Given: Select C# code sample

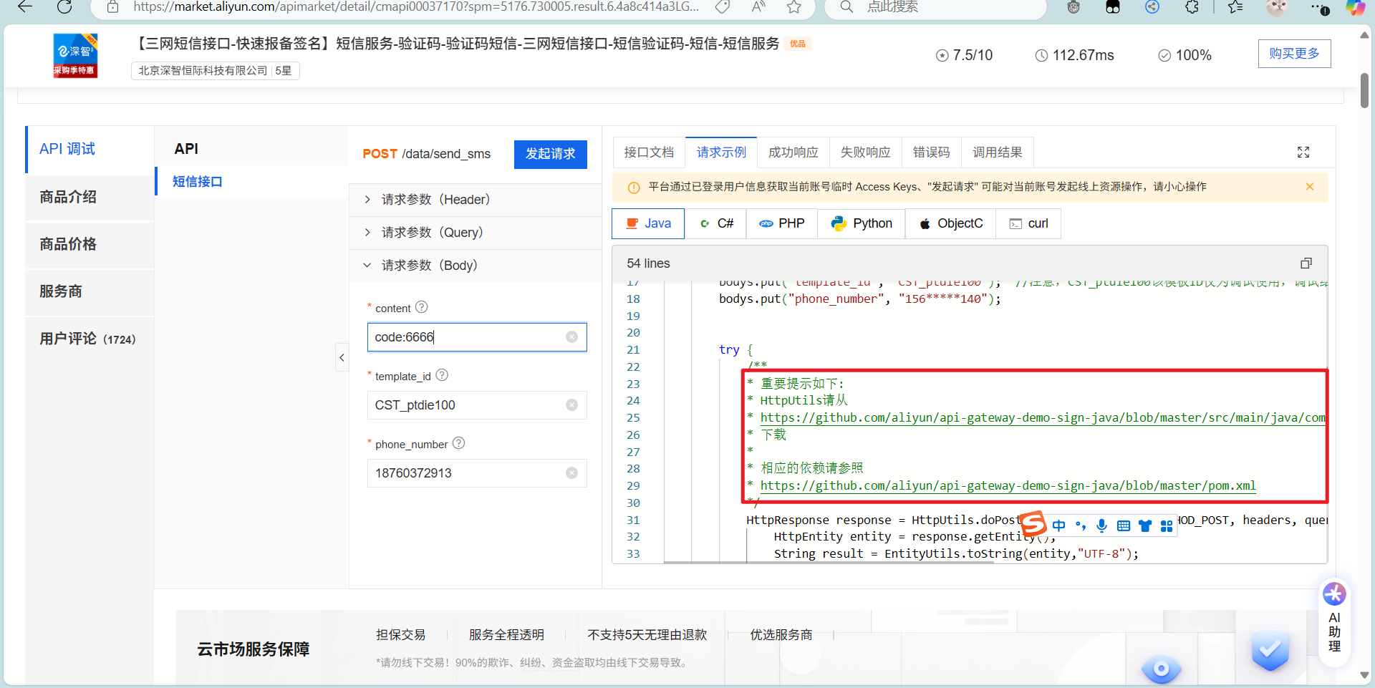Looking at the screenshot, I should [x=716, y=223].
